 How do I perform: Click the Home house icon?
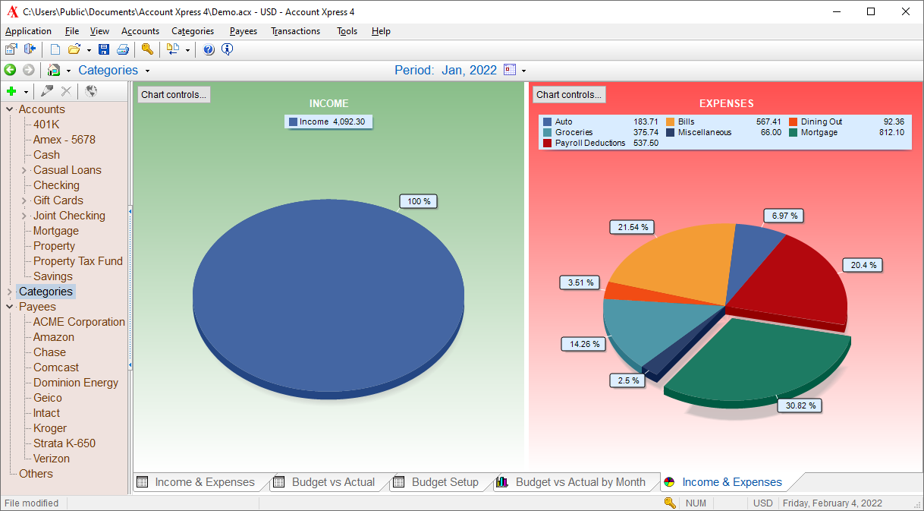53,70
